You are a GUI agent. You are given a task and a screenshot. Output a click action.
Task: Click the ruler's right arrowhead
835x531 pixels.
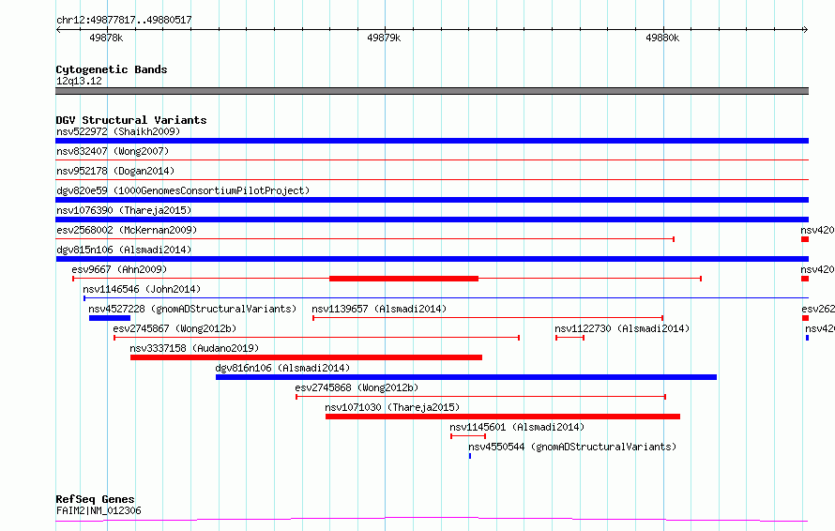(806, 30)
